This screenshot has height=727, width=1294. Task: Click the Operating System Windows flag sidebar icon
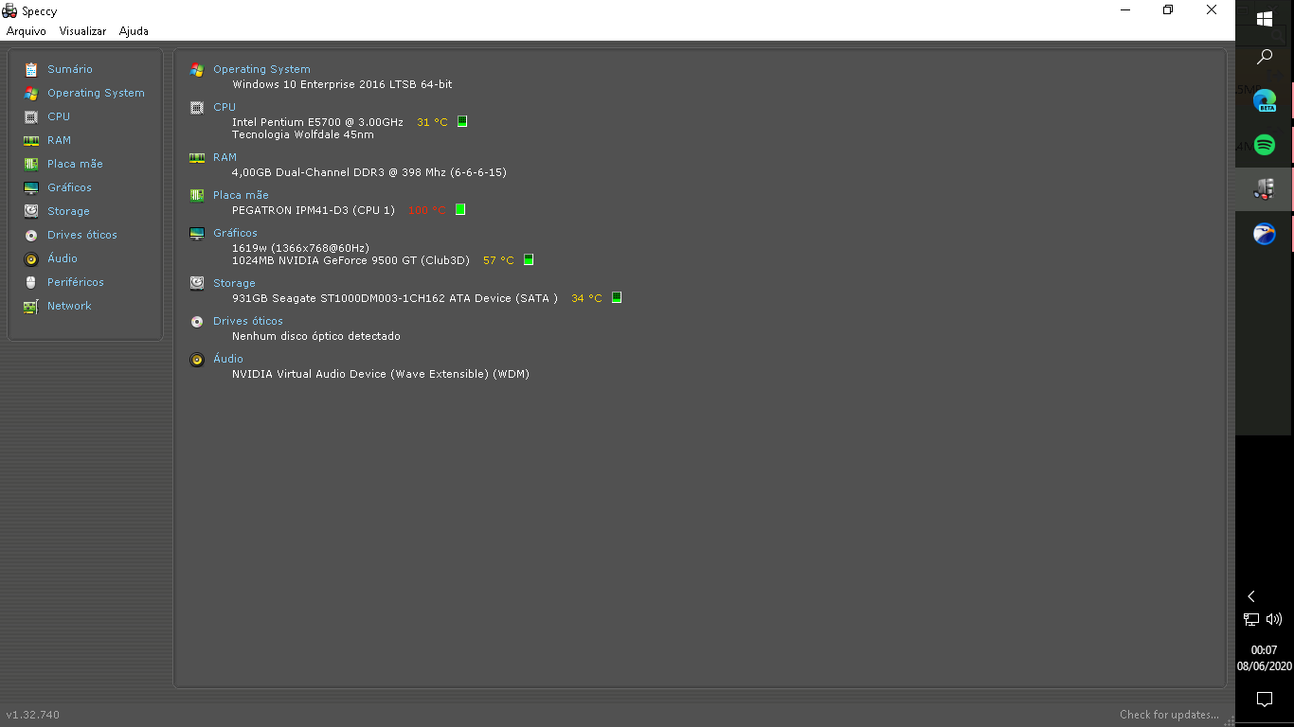pyautogui.click(x=31, y=93)
